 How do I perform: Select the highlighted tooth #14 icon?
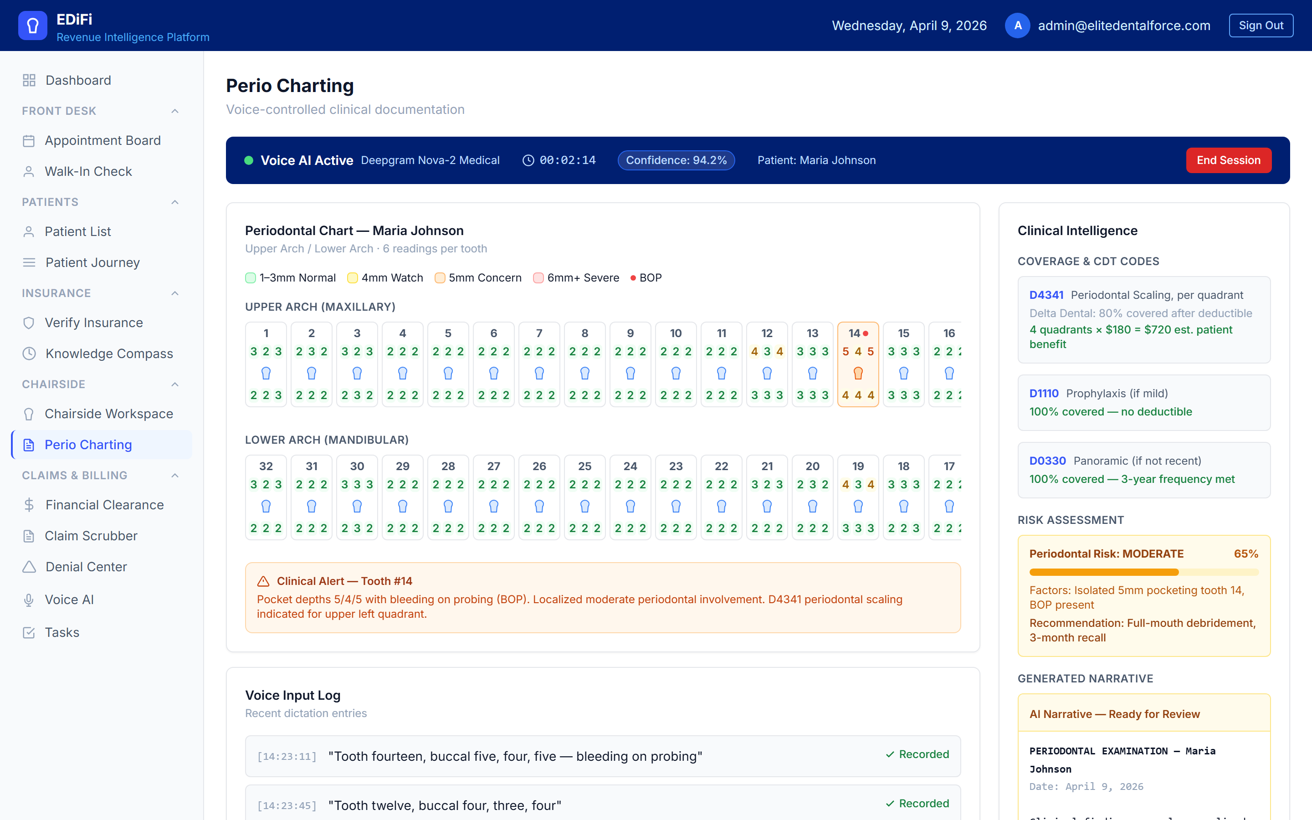coord(858,373)
